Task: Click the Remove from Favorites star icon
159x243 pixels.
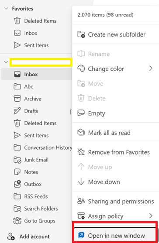Action: 81,152
